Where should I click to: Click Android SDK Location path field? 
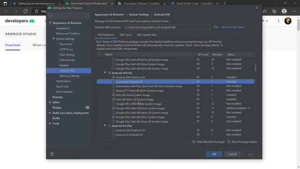click(x=167, y=27)
